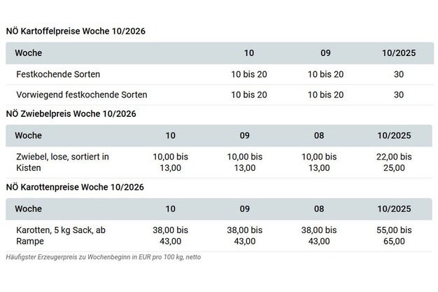Viewport: 438px width, 292px height.
Task: Select the Festkochende Sorten row label
Action: [57, 74]
